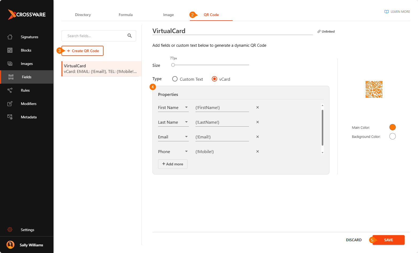Expand the Phone property dropdown
418x253 pixels.
[186, 151]
